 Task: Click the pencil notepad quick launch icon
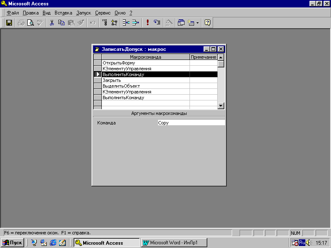pos(62,243)
